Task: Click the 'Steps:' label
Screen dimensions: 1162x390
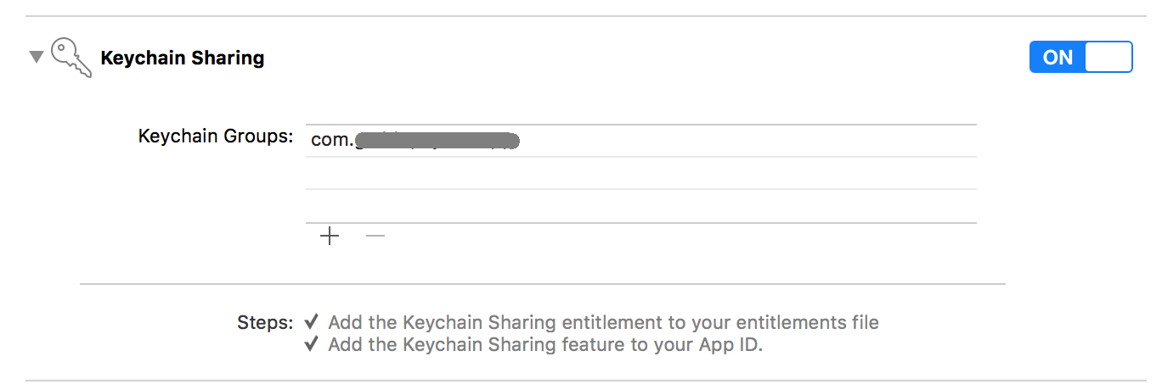Action: (x=265, y=323)
